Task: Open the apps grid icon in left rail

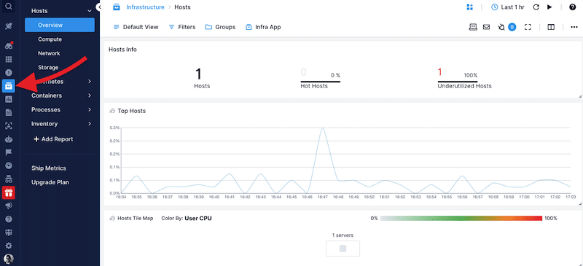Action: (x=9, y=59)
